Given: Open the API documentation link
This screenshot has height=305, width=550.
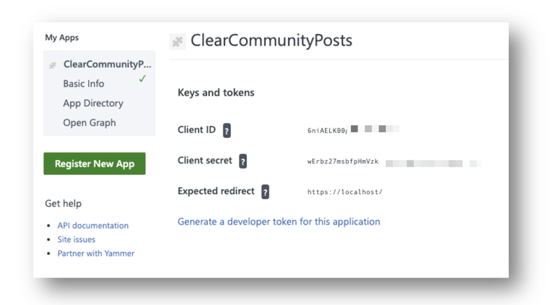Looking at the screenshot, I should (93, 226).
